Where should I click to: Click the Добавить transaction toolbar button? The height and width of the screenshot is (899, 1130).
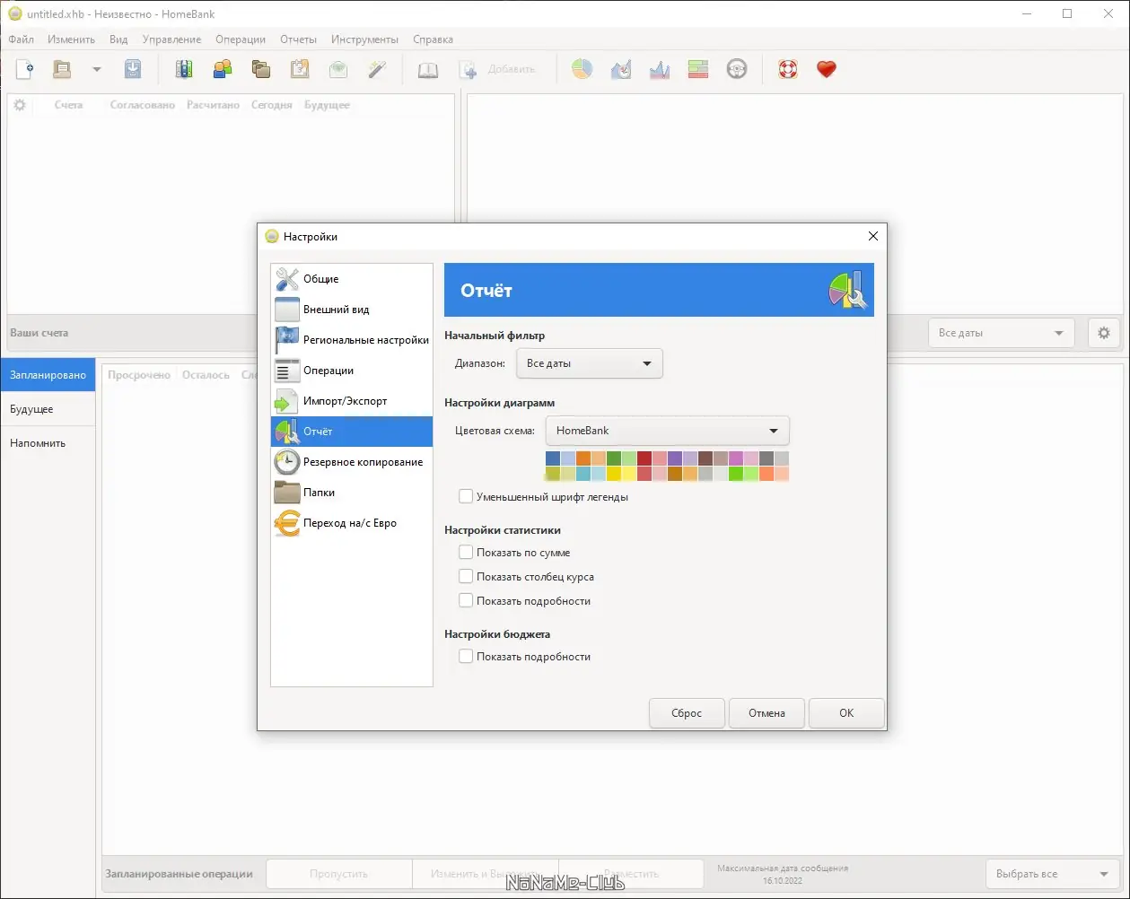[x=497, y=69]
